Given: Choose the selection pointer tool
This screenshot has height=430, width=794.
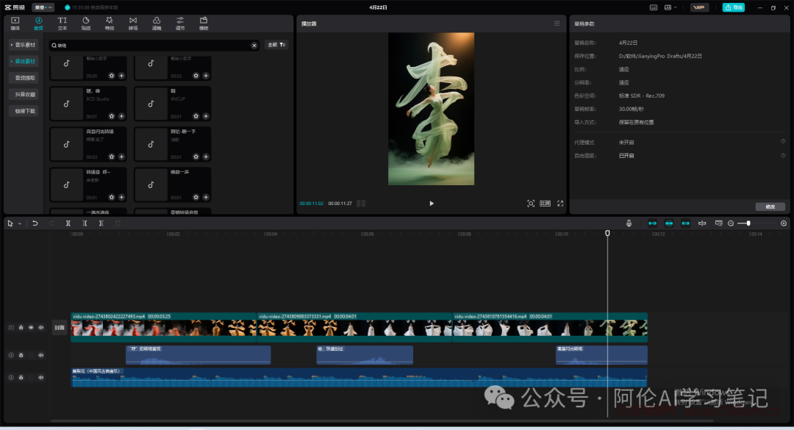Looking at the screenshot, I should click(x=10, y=223).
